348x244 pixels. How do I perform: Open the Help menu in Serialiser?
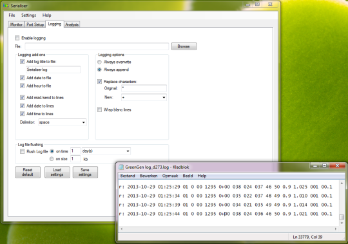[x=47, y=15]
